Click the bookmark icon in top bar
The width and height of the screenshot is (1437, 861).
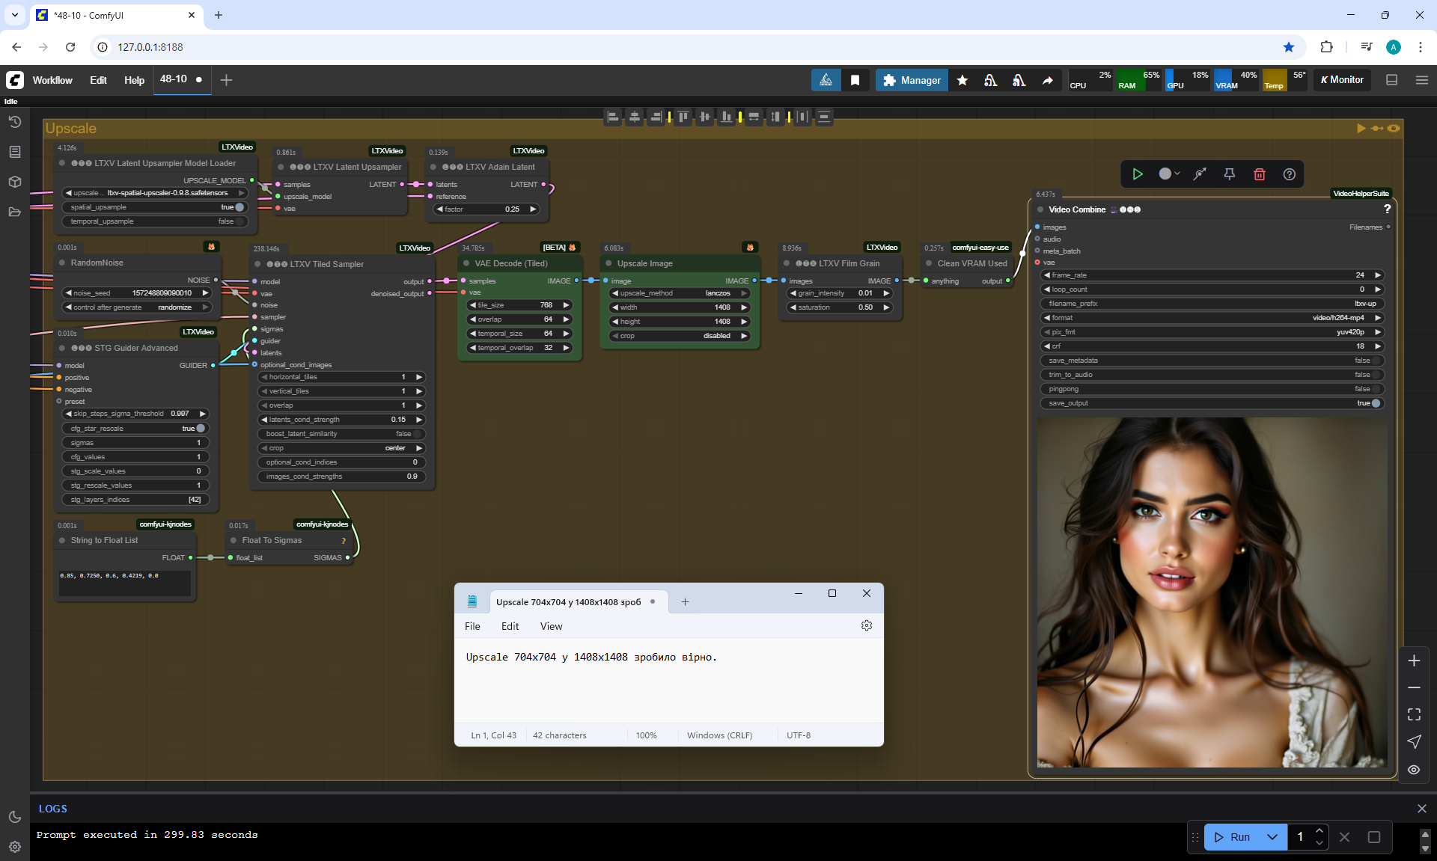(855, 80)
